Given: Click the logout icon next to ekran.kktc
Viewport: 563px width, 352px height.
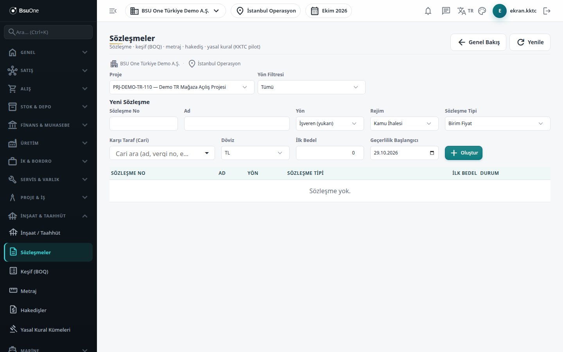Looking at the screenshot, I should (x=547, y=11).
